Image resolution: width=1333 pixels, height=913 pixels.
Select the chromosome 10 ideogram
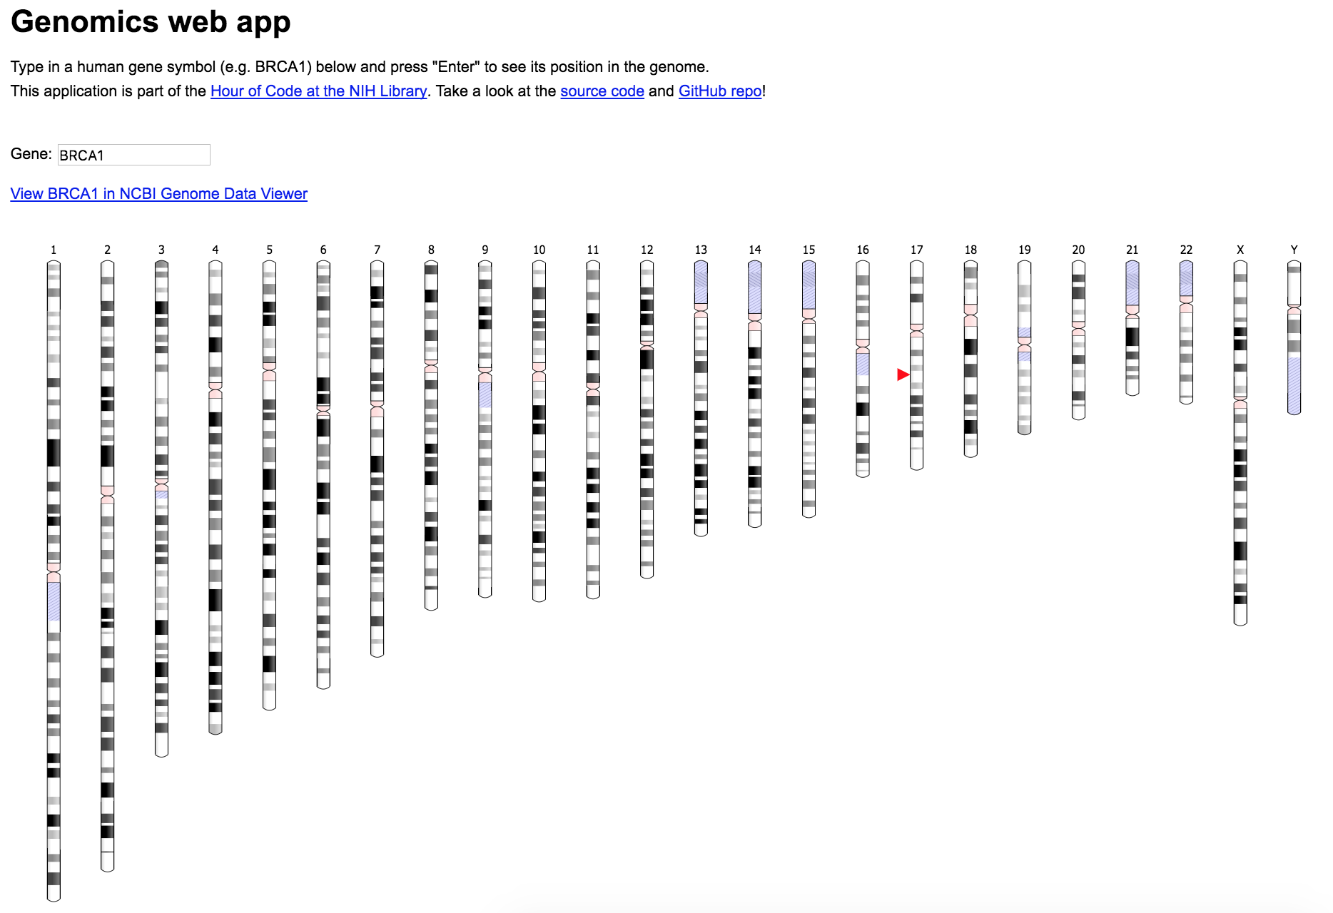[x=539, y=431]
